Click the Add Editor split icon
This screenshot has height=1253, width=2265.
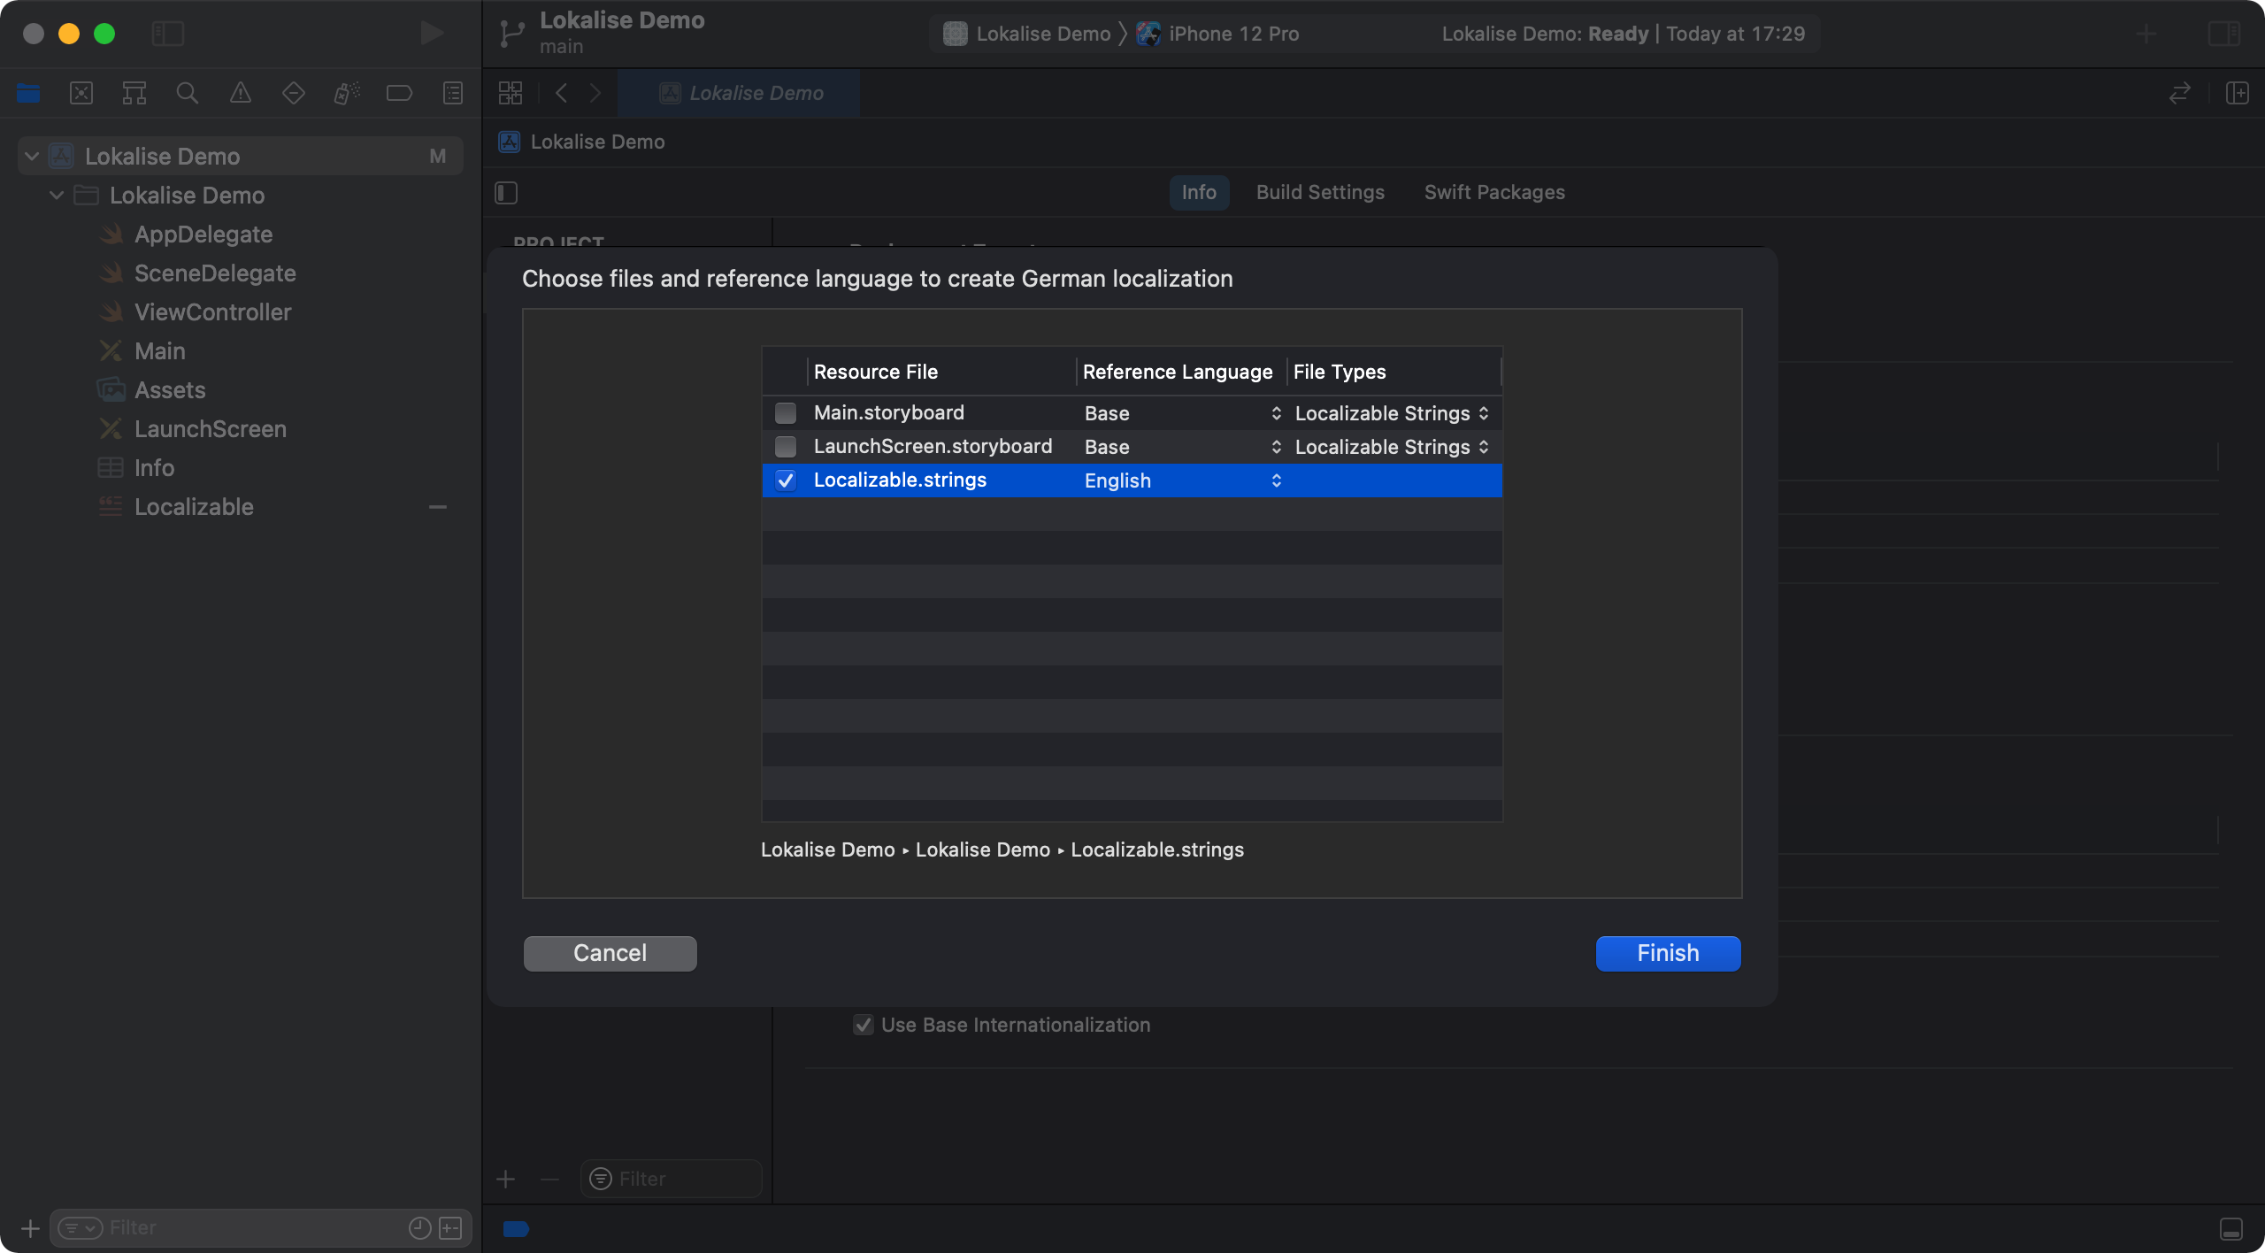[x=2238, y=93]
